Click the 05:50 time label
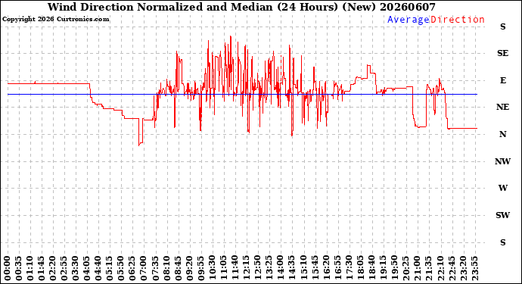The height and width of the screenshot is (284, 522). [x=121, y=268]
